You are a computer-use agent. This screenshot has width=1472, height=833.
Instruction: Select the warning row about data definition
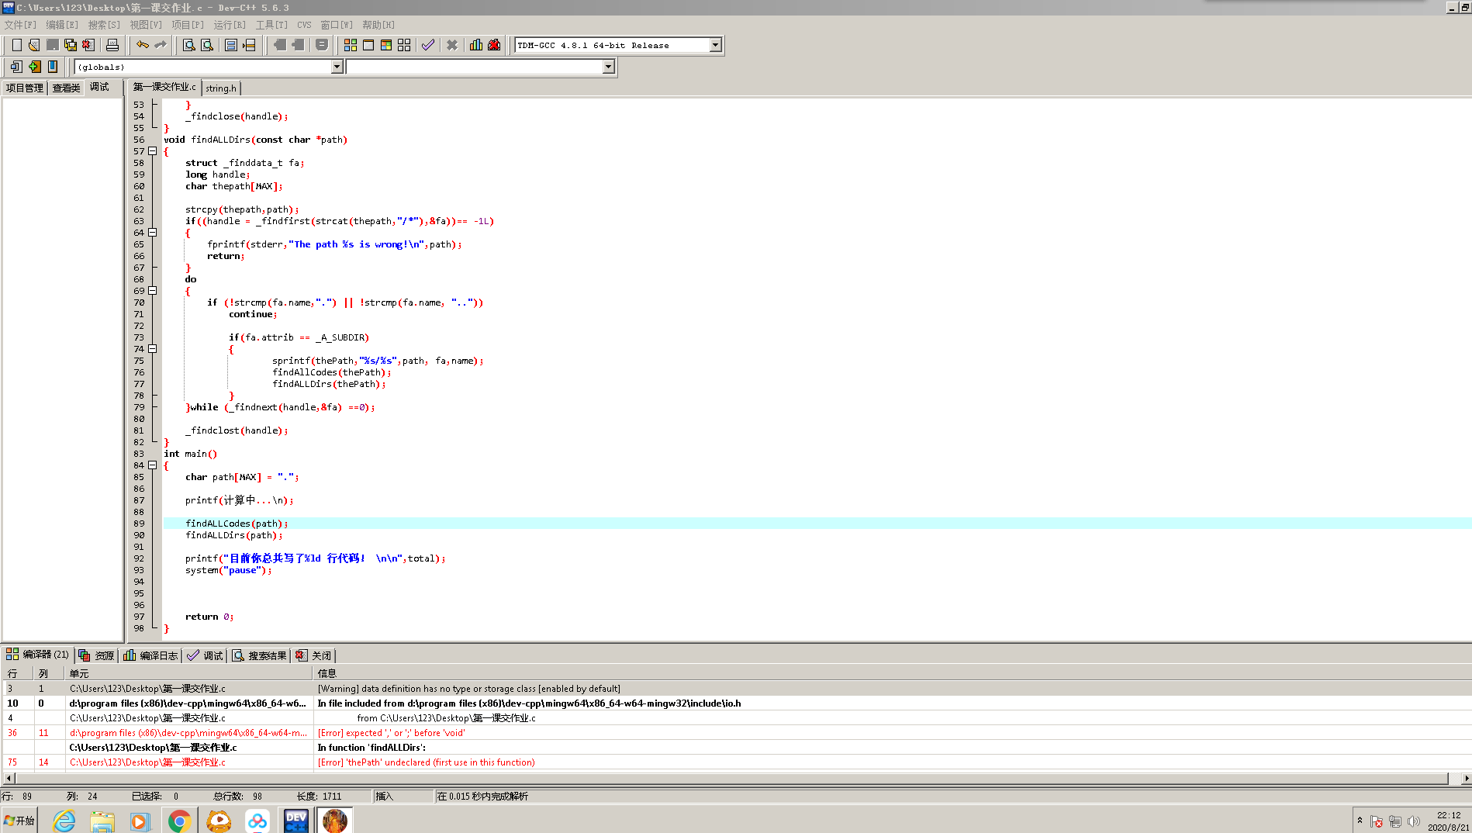736,689
